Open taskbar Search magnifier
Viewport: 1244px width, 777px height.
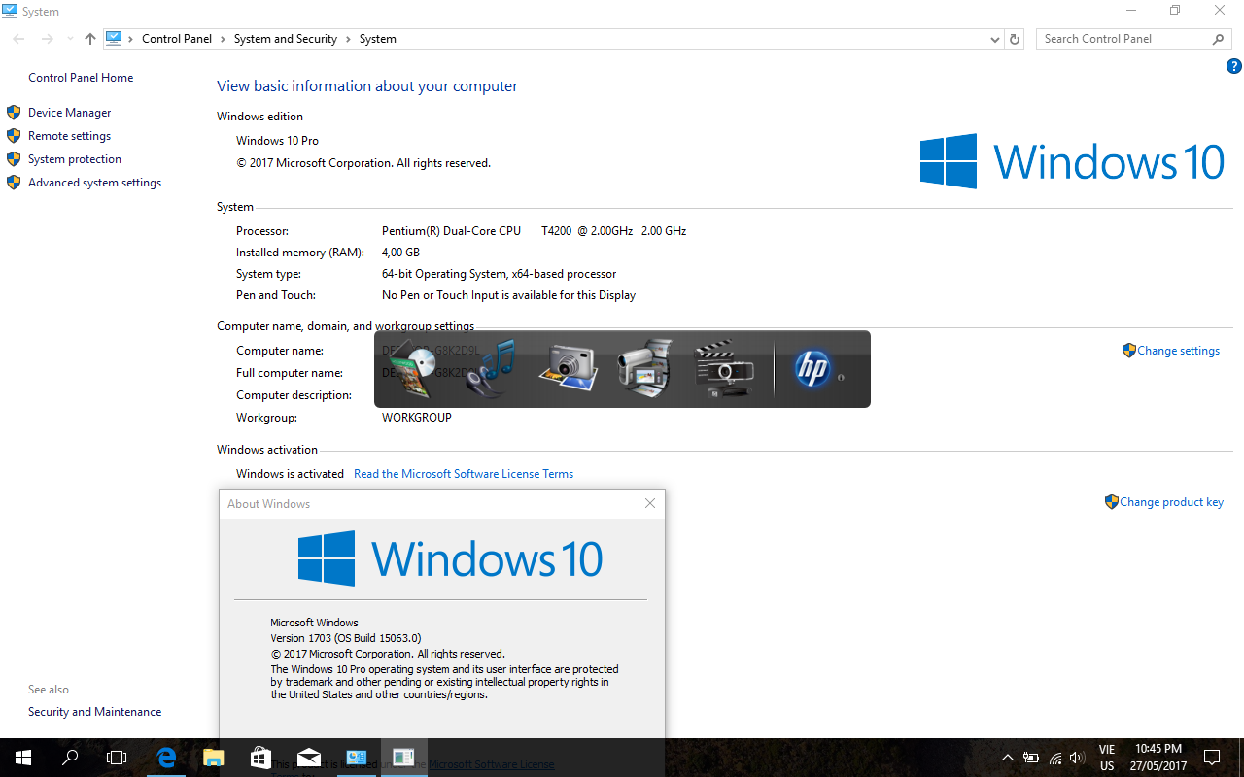coord(70,758)
